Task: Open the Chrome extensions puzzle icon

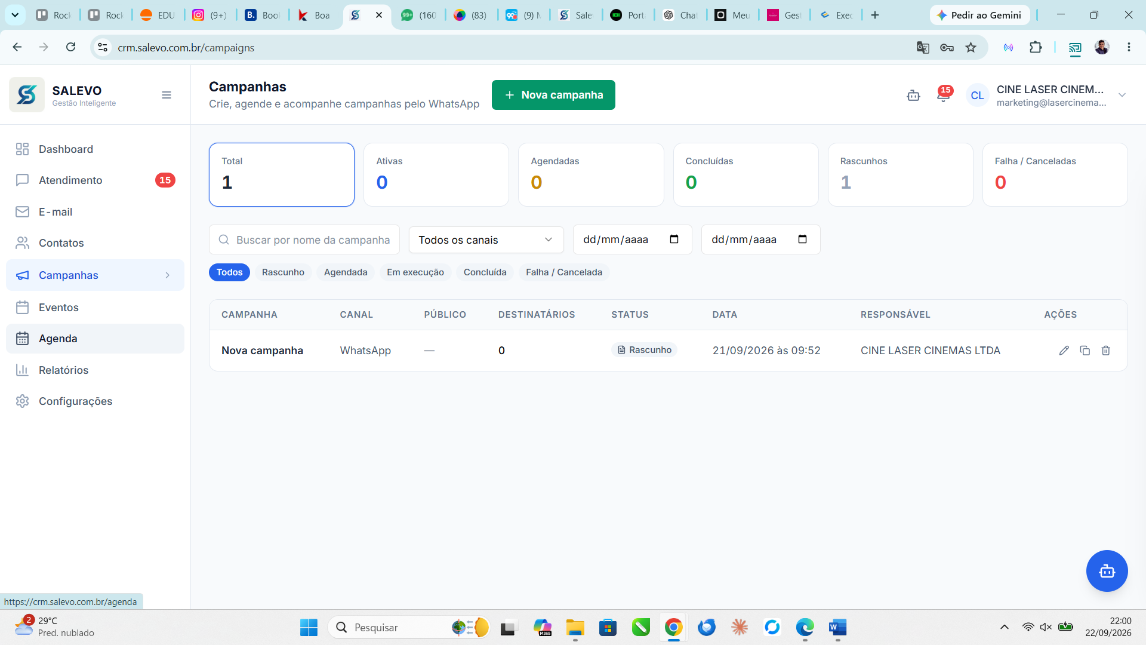Action: tap(1036, 47)
